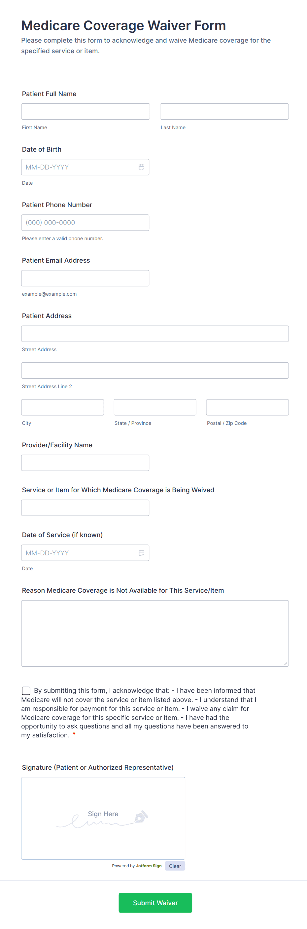This screenshot has width=307, height=929.
Task: Click the Provider/Facility Name field
Action: 85,463
